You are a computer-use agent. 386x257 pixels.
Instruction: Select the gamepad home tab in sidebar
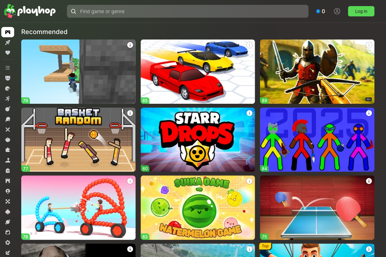pos(8,32)
